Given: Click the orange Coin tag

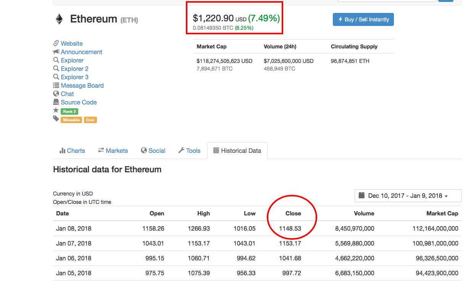Looking at the screenshot, I should [90, 120].
